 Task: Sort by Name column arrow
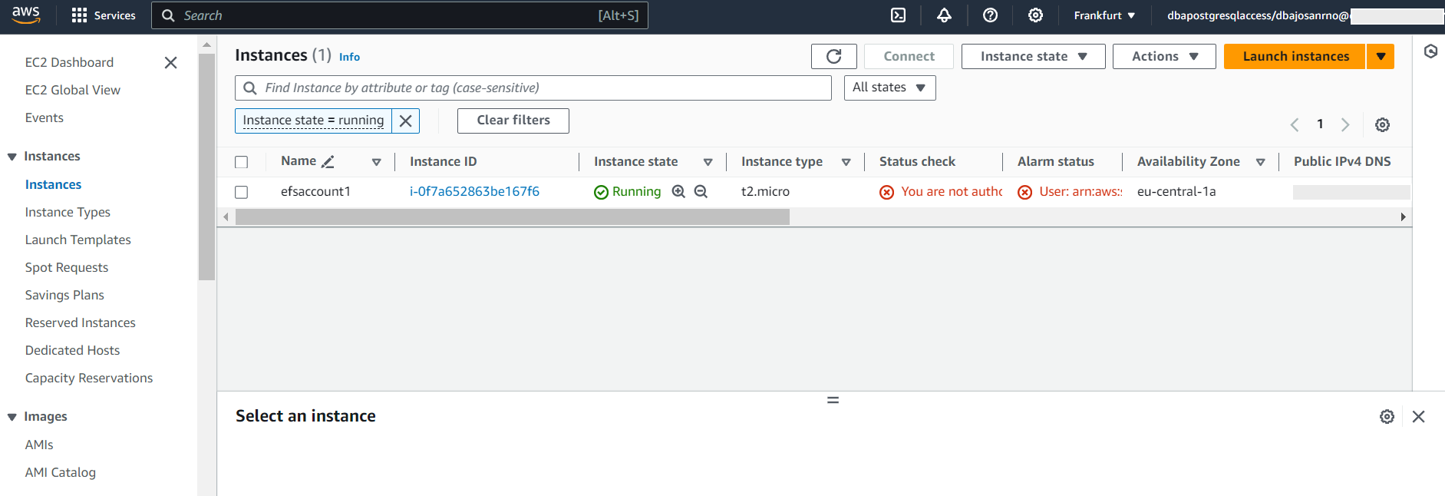(x=376, y=162)
